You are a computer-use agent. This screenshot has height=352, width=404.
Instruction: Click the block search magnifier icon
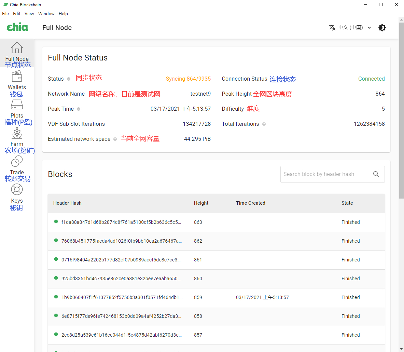[376, 174]
